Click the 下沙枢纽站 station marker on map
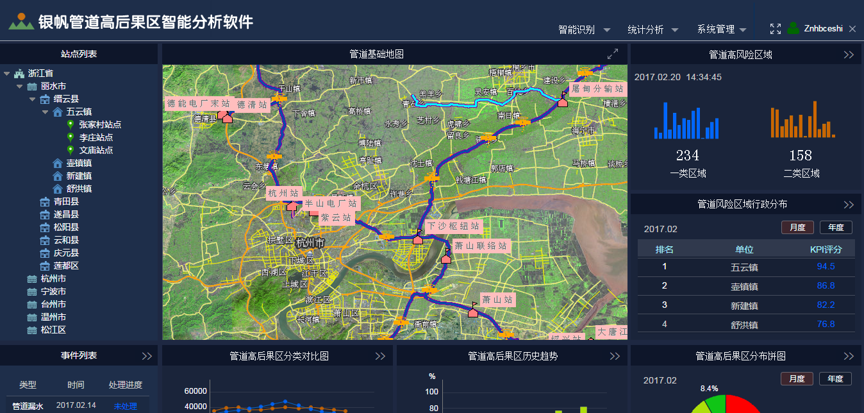The width and height of the screenshot is (864, 413). coord(418,238)
